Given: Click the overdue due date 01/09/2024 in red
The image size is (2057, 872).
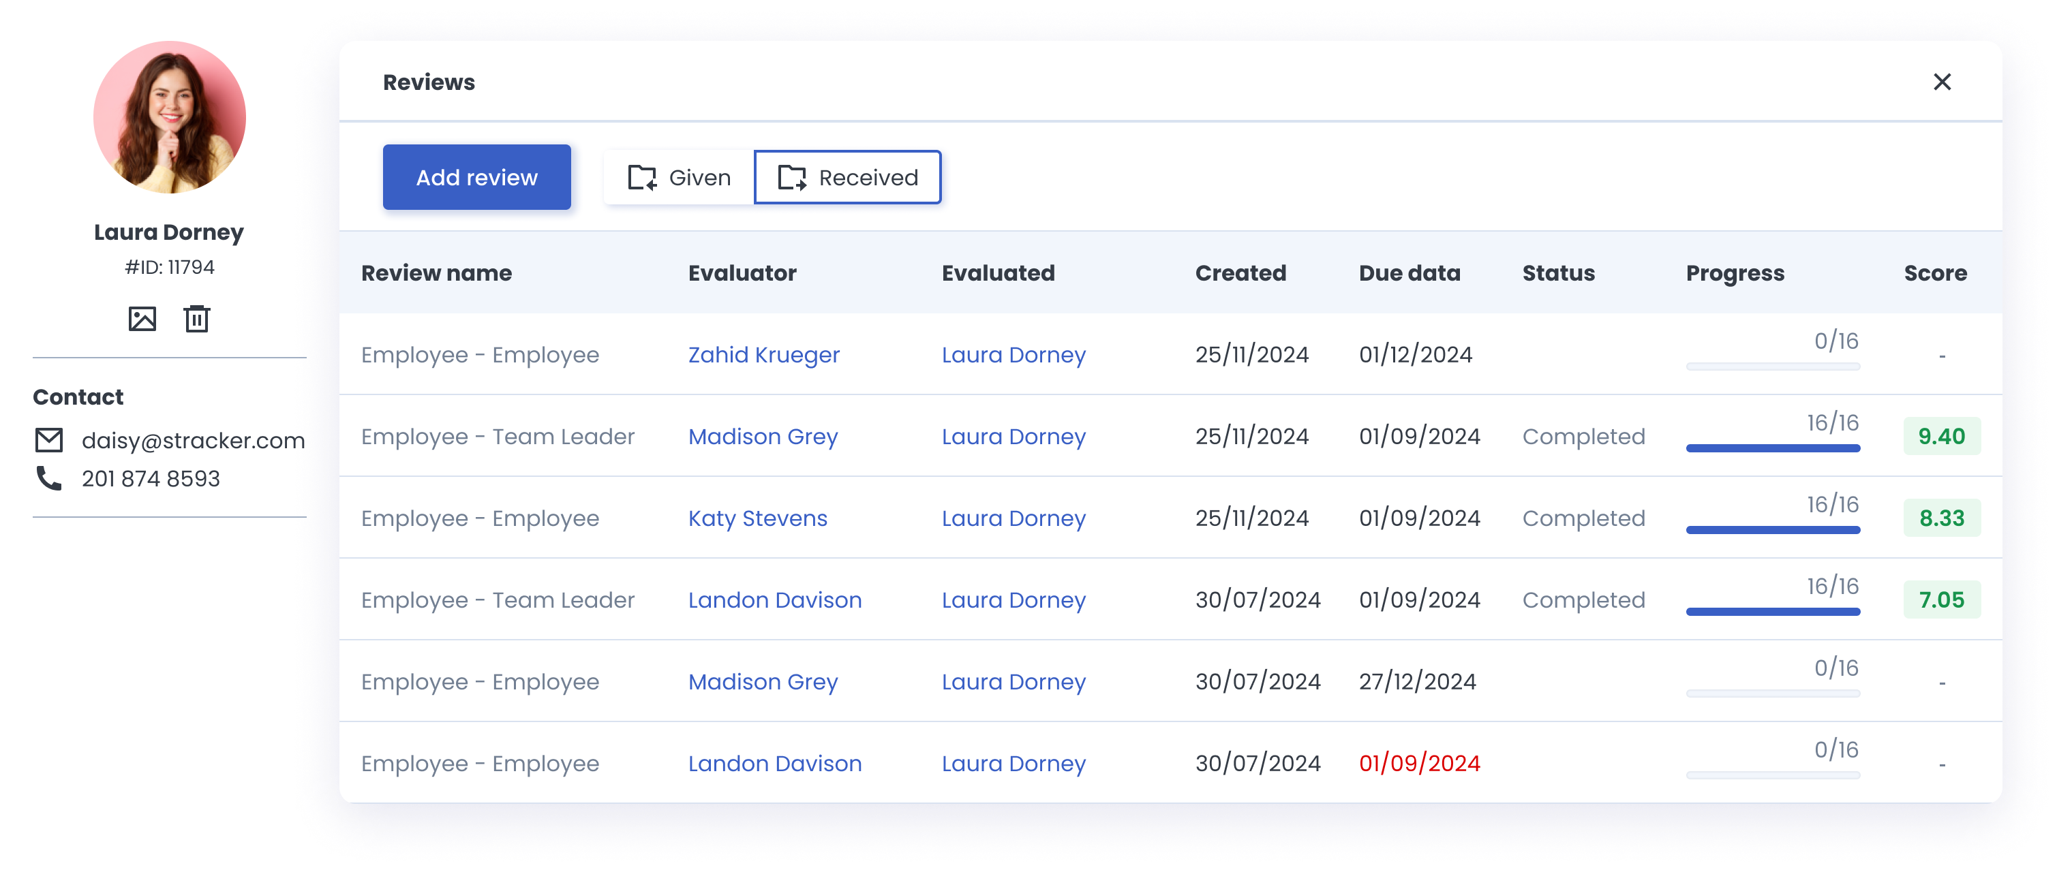Looking at the screenshot, I should (x=1419, y=764).
